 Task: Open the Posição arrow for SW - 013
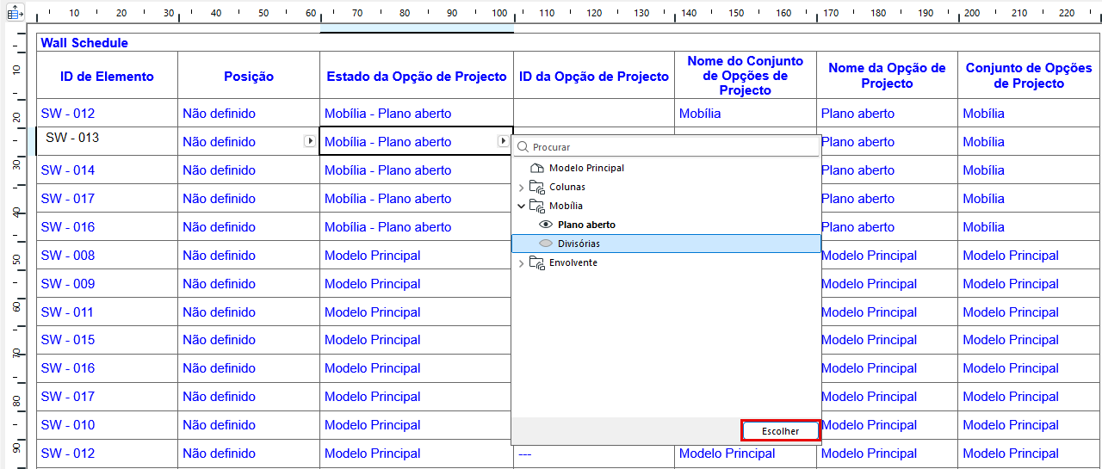tap(310, 141)
